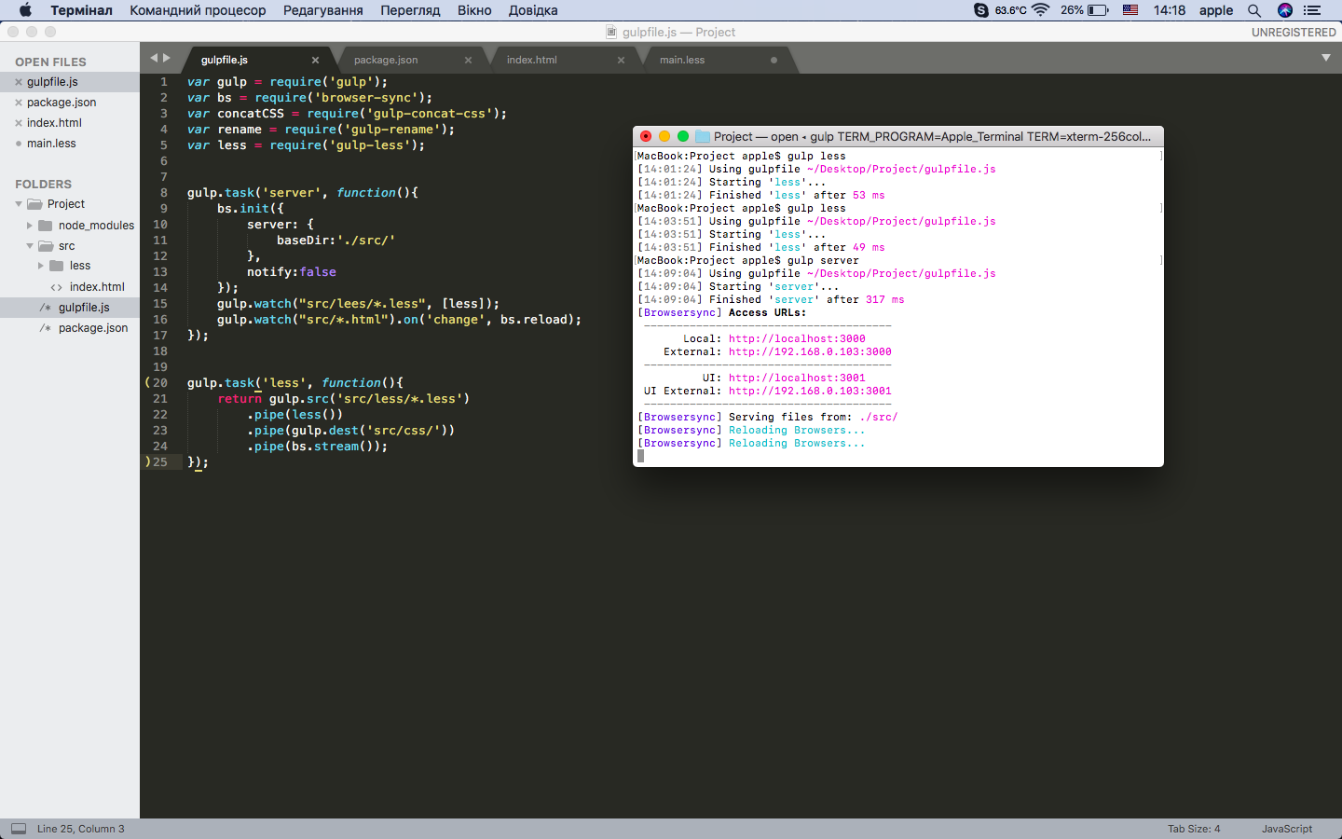Screen dimensions: 1342x839
Task: Open Spotlight search magnifier
Action: pos(1254,10)
